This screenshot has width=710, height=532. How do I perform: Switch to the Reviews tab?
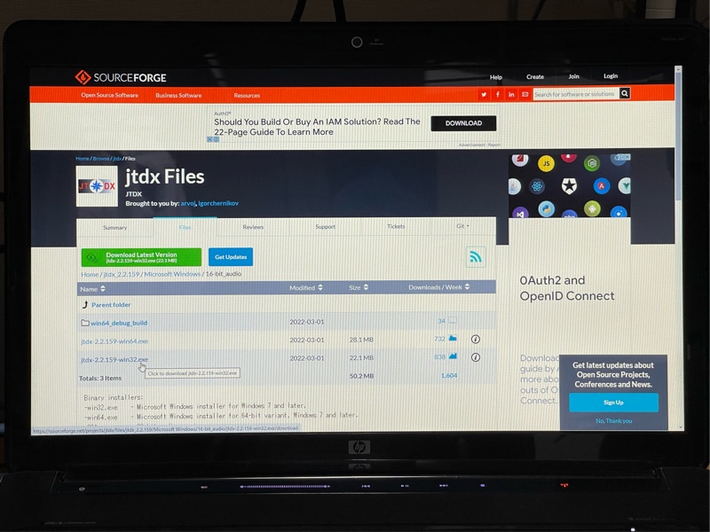pyautogui.click(x=253, y=227)
